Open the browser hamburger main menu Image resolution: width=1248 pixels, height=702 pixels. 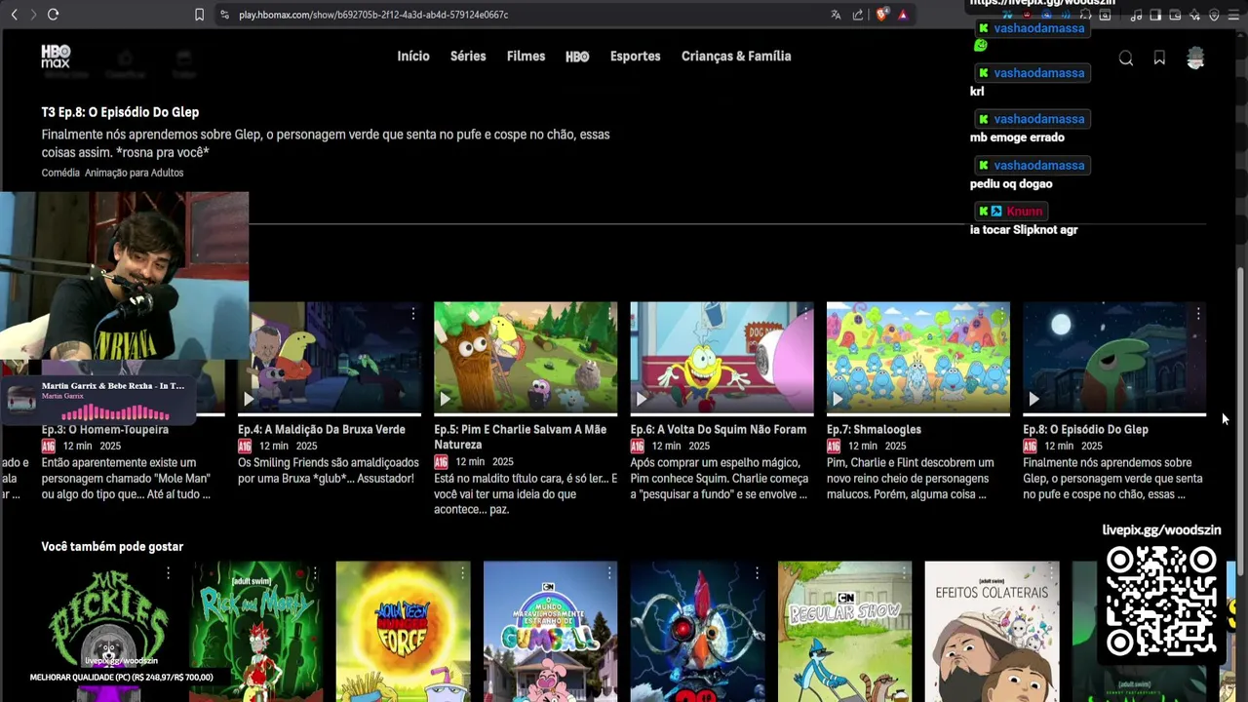(x=1233, y=15)
